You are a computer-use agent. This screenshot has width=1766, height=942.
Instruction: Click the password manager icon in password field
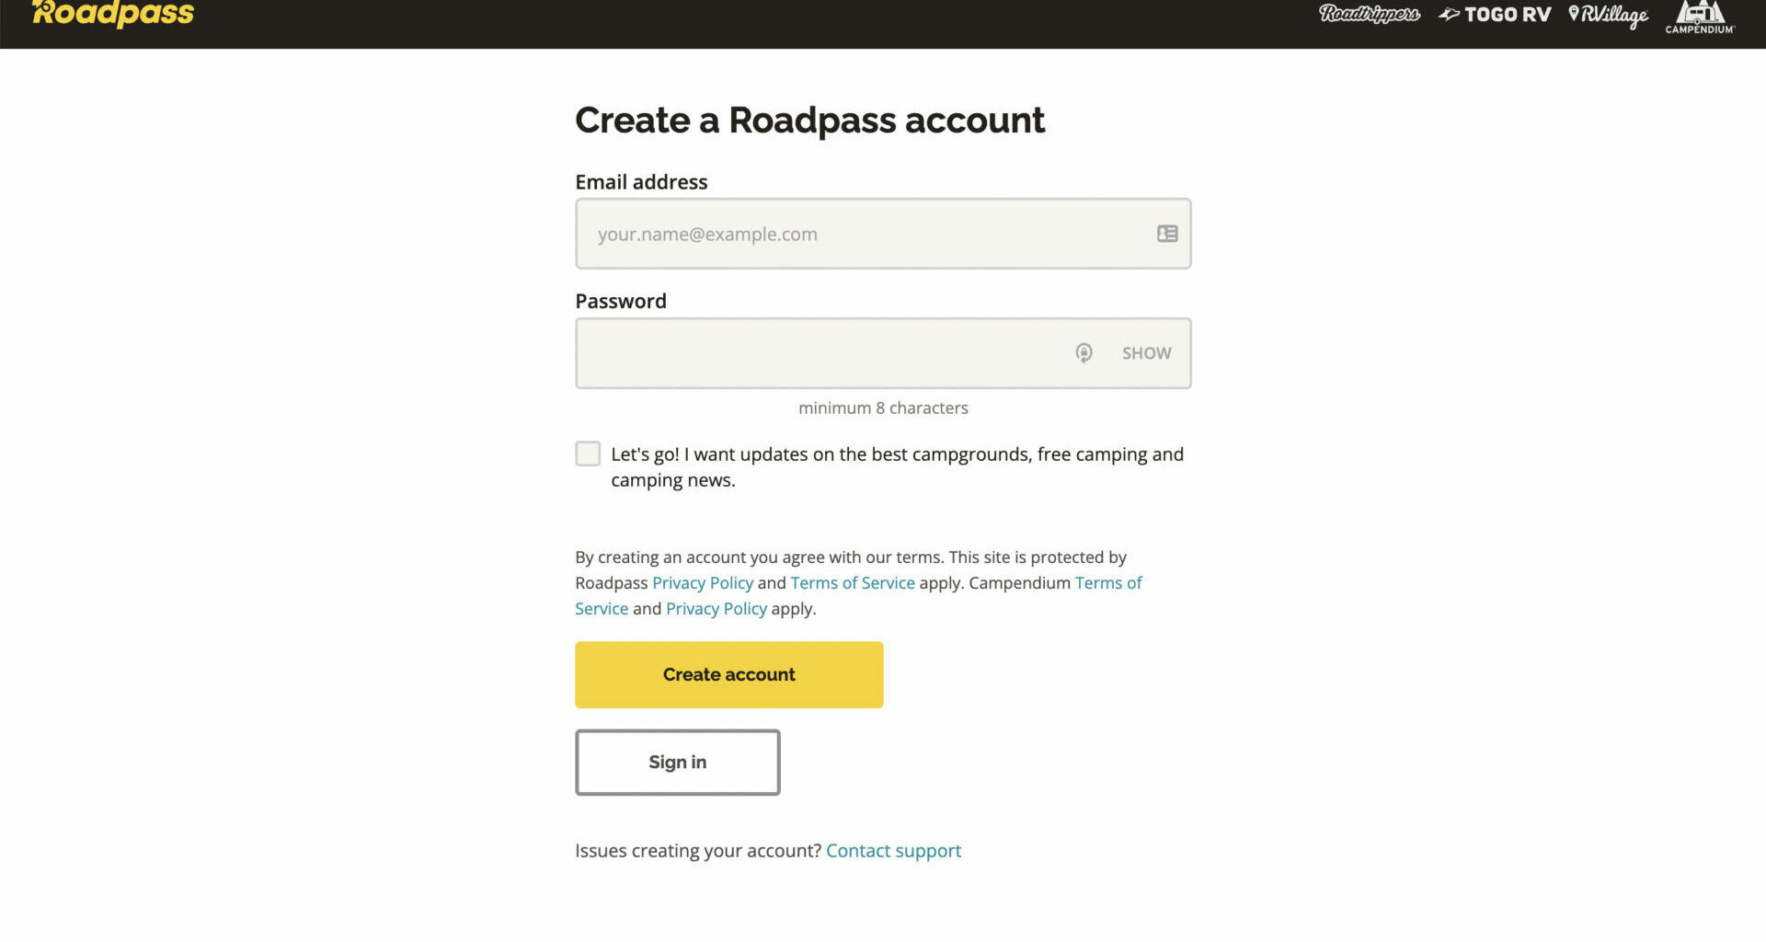pyautogui.click(x=1084, y=353)
